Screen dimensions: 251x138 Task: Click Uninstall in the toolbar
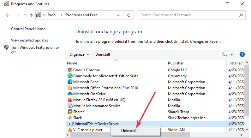point(103,54)
